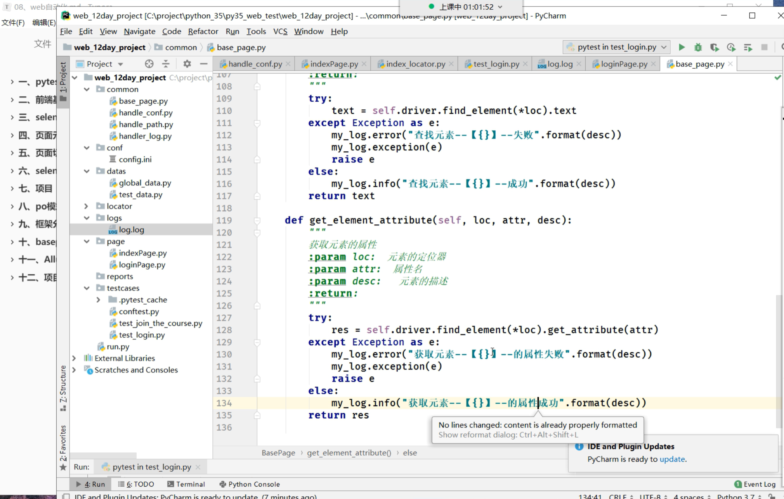Expand the locator folder
This screenshot has width=784, height=499.
tap(86, 206)
